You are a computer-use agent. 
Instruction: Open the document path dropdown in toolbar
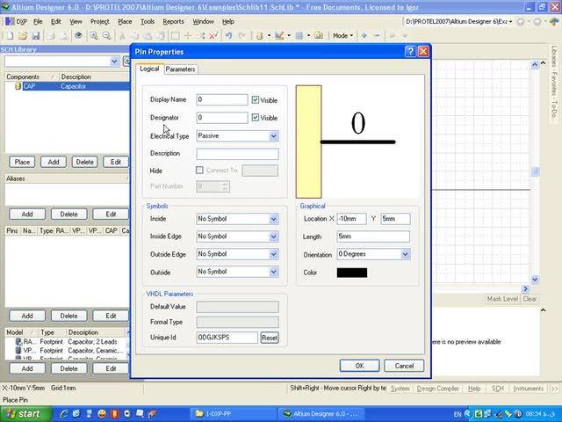click(510, 21)
